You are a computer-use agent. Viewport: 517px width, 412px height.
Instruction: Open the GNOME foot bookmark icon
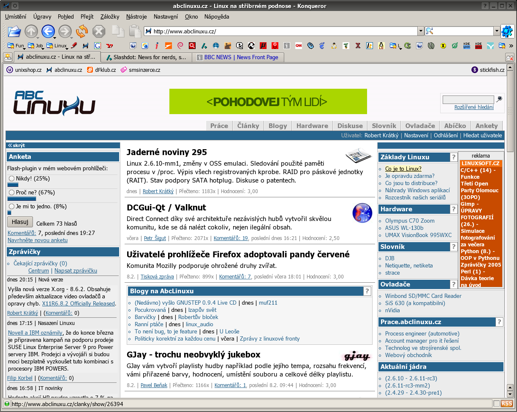coord(322,46)
